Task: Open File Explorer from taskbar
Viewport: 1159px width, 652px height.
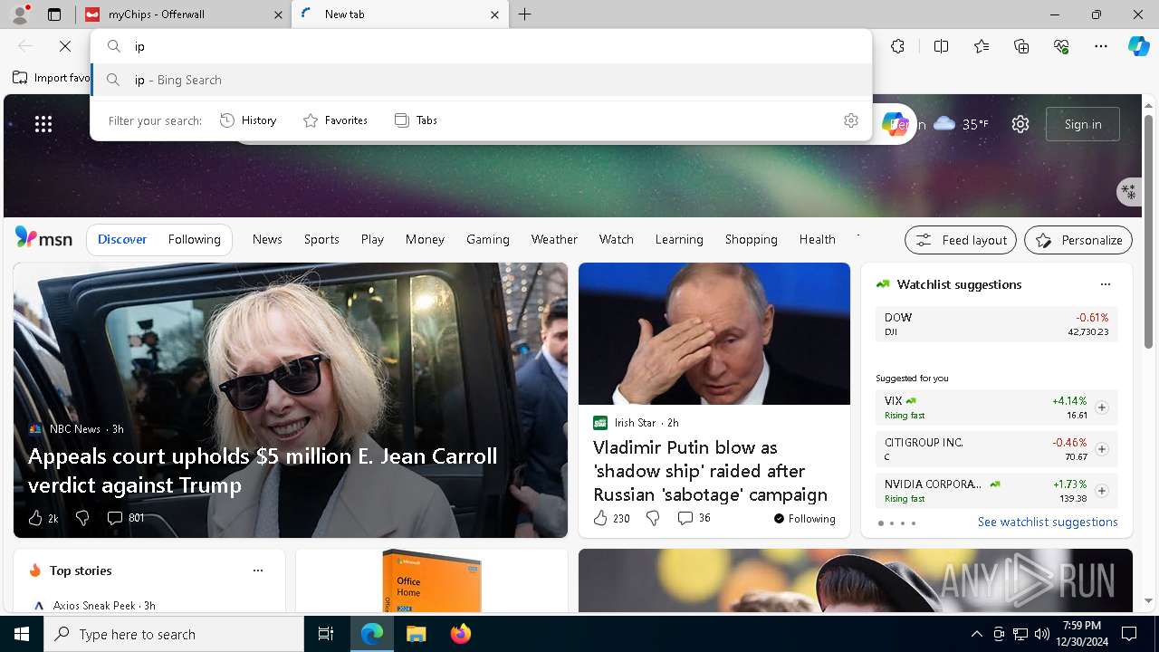Action: [416, 634]
